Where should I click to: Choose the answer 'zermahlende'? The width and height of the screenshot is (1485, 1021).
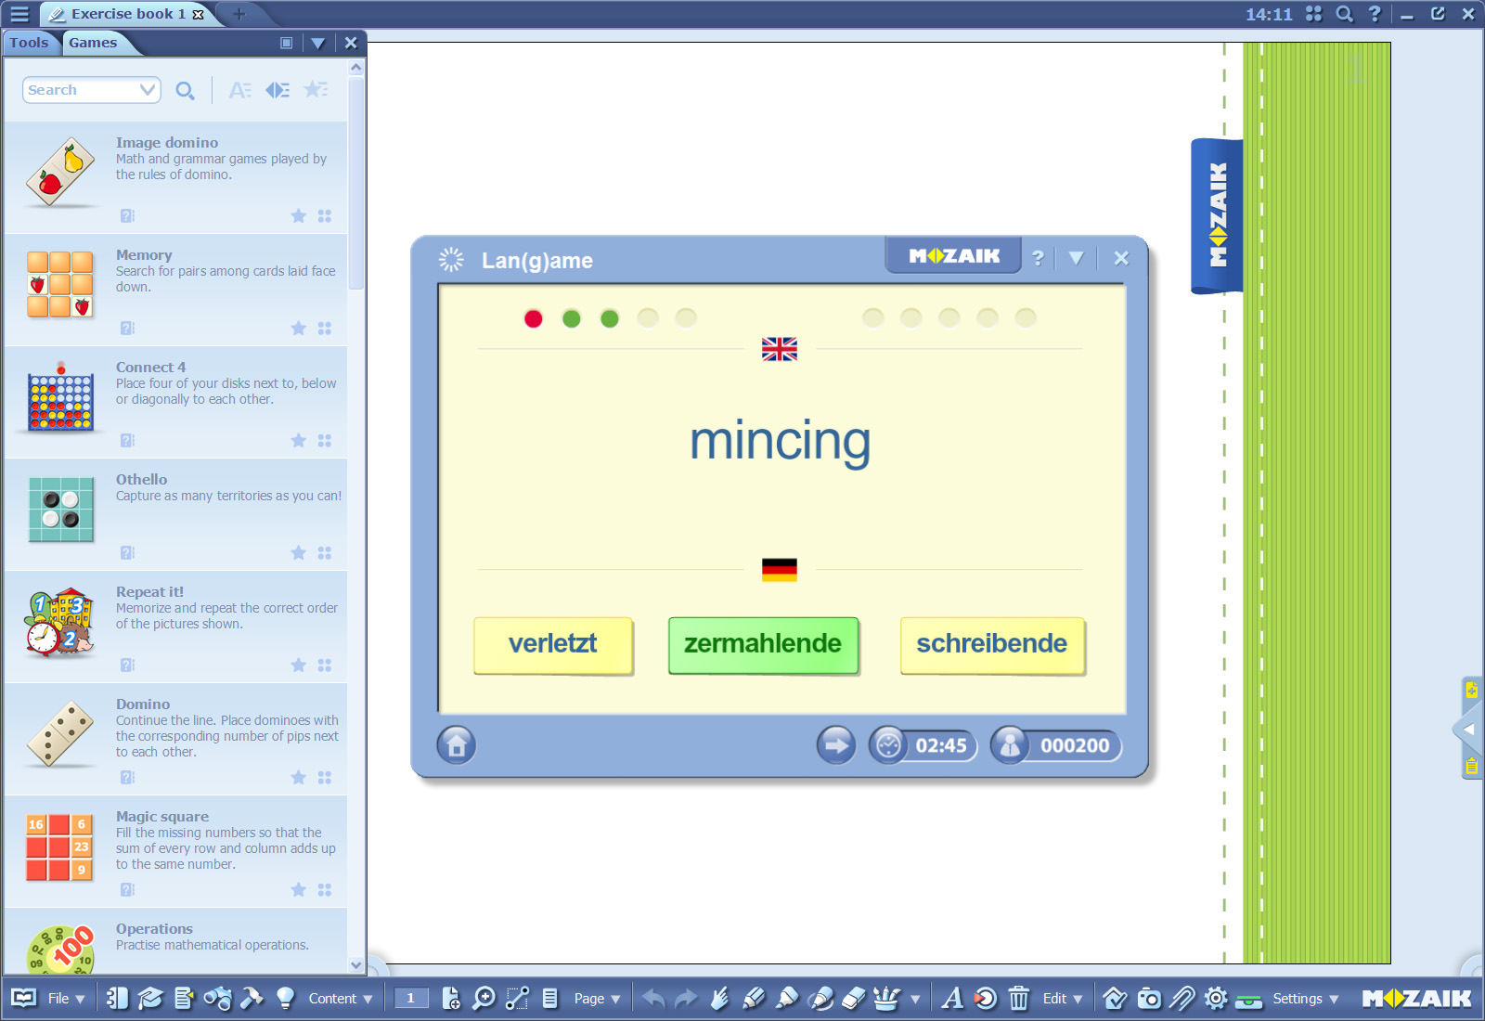point(763,645)
